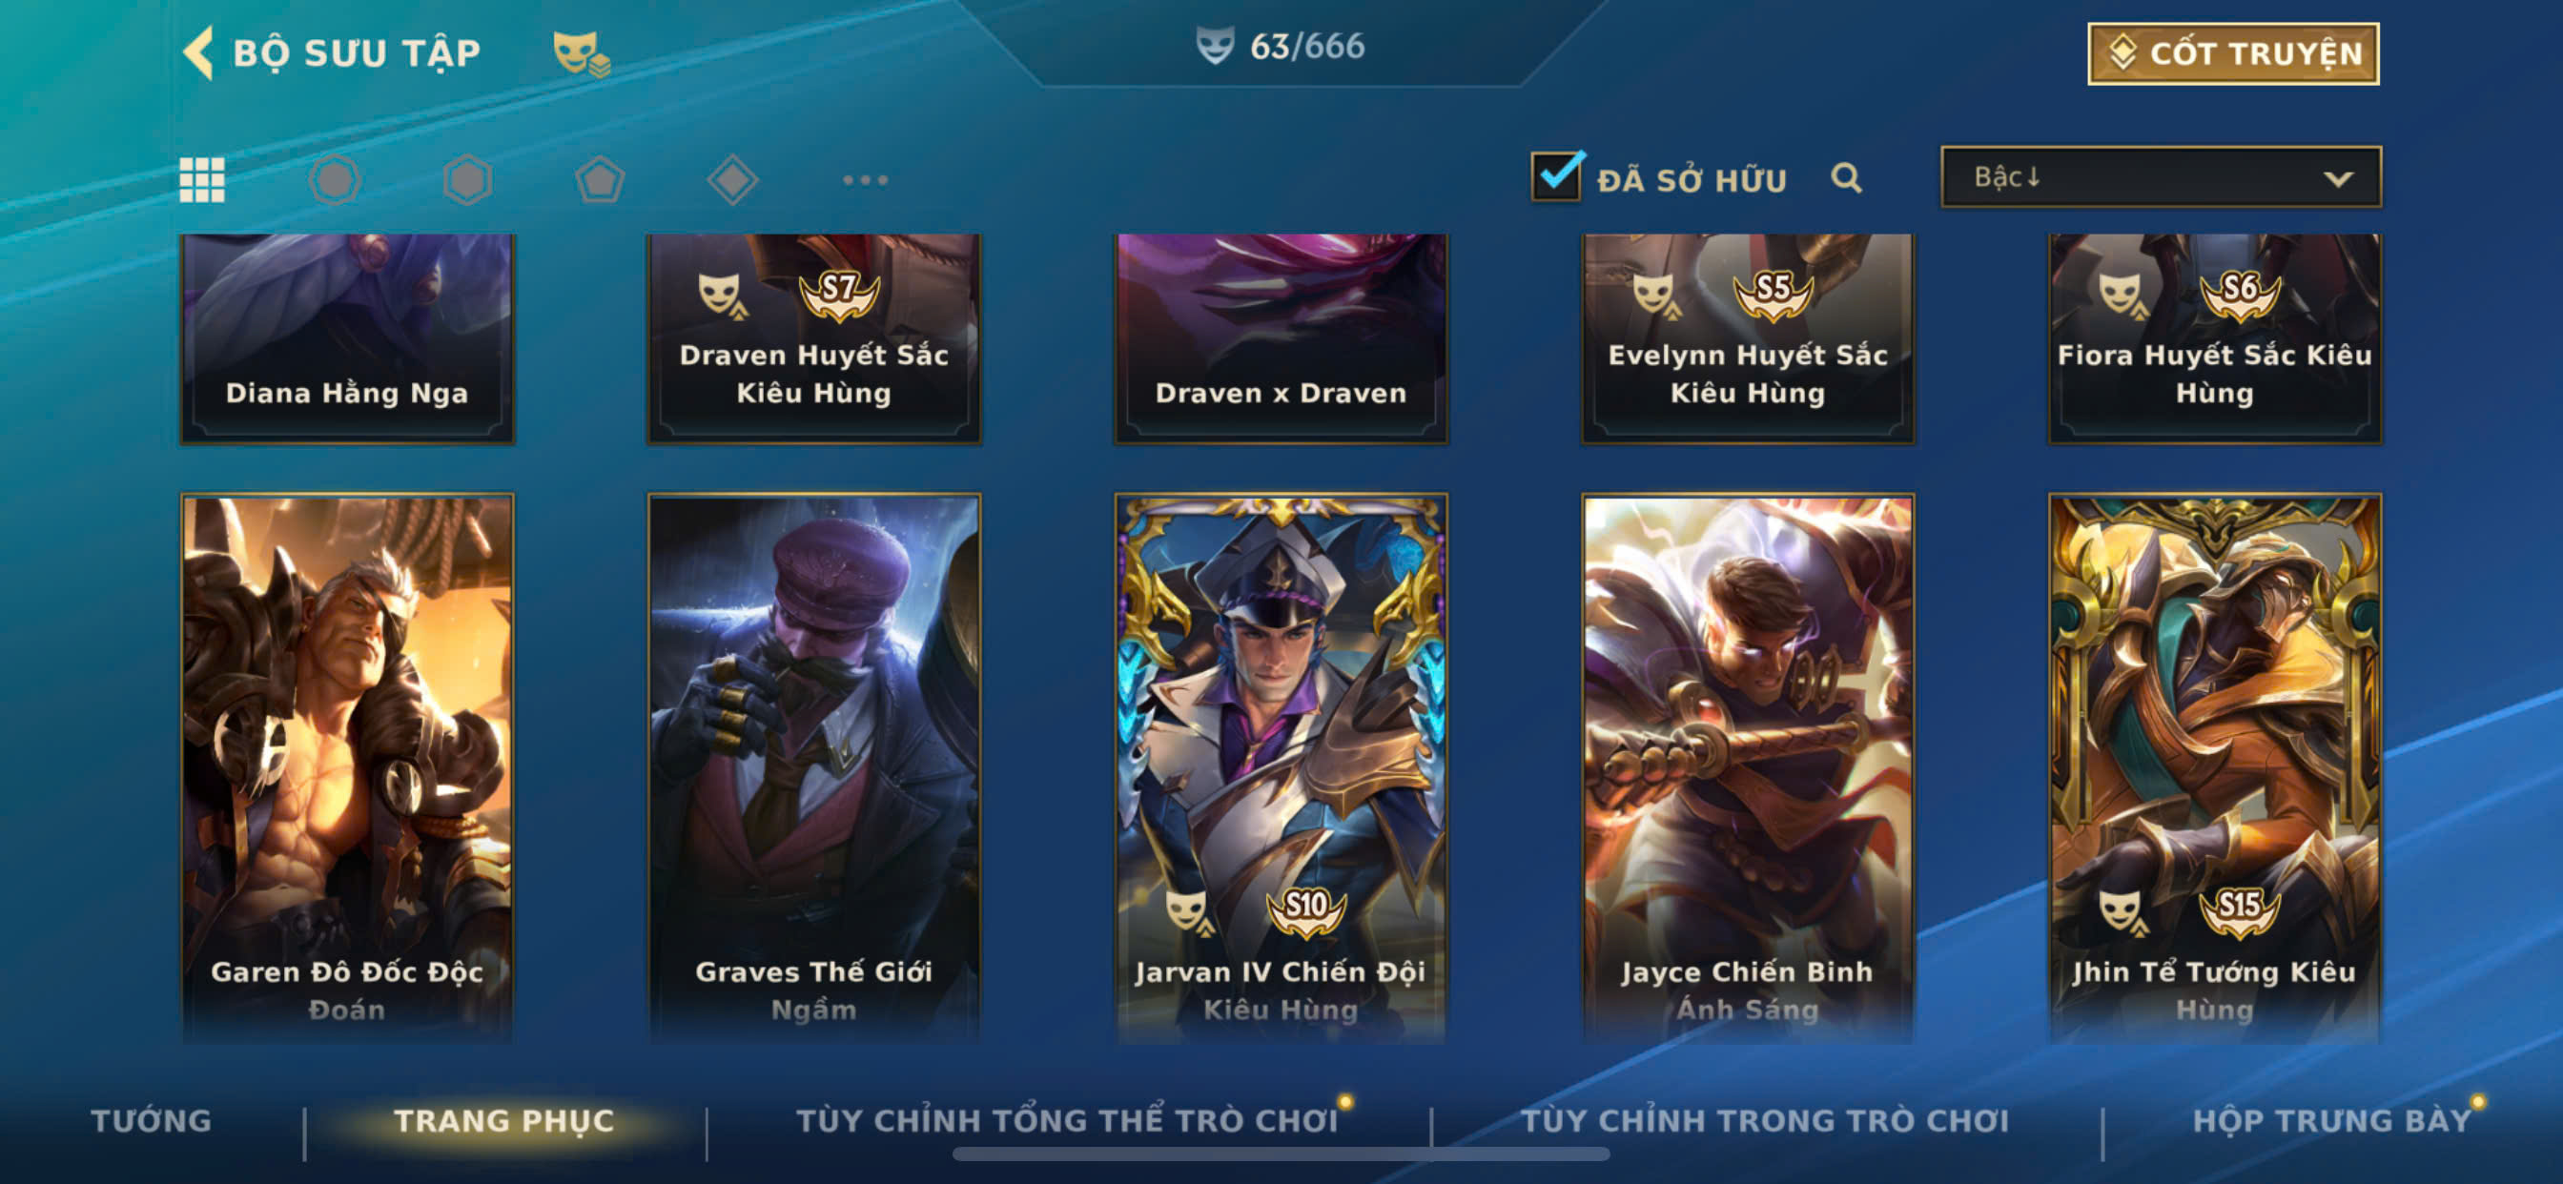The width and height of the screenshot is (2563, 1184).
Task: Click the Cốt Truyện button
Action: (x=2233, y=53)
